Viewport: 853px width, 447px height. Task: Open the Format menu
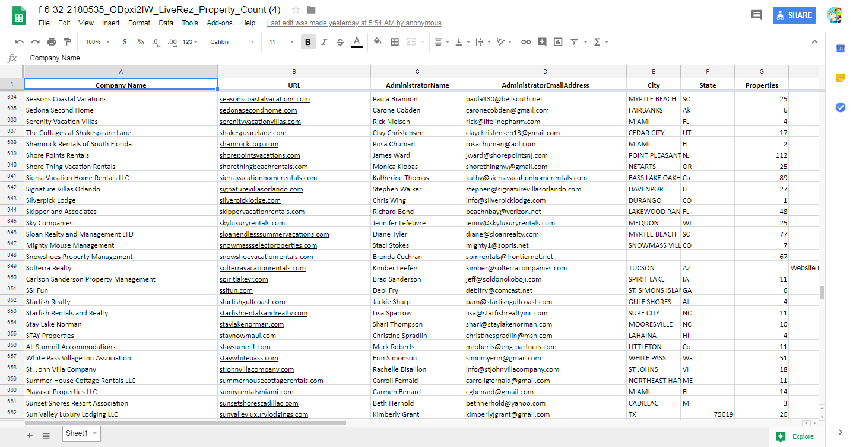[x=139, y=23]
